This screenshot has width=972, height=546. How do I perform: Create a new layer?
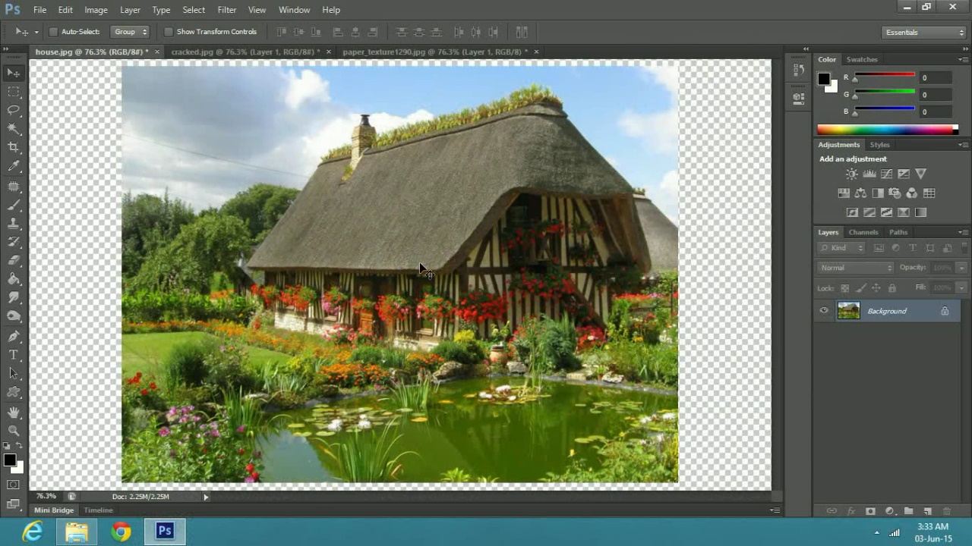(x=928, y=512)
